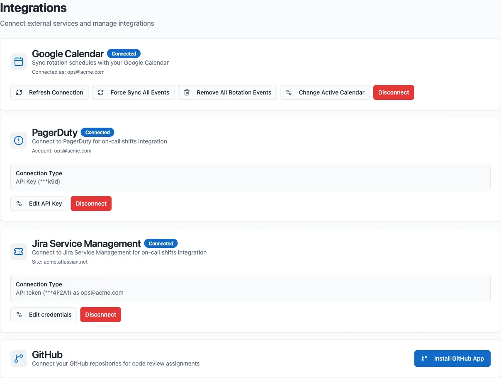501x378 pixels.
Task: Click "API Key (***k9d)" text
Action: (38, 182)
